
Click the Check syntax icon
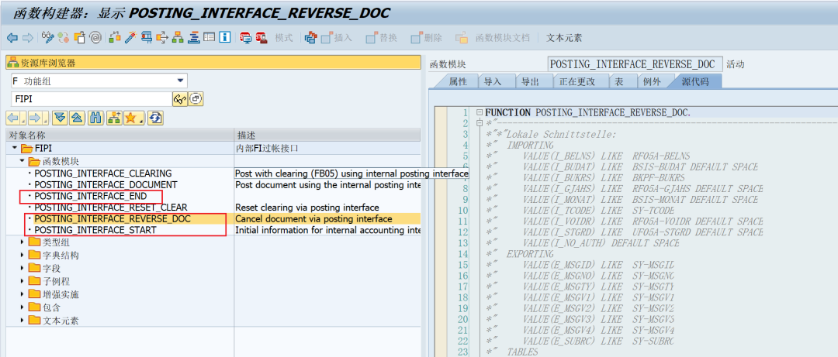tap(114, 38)
